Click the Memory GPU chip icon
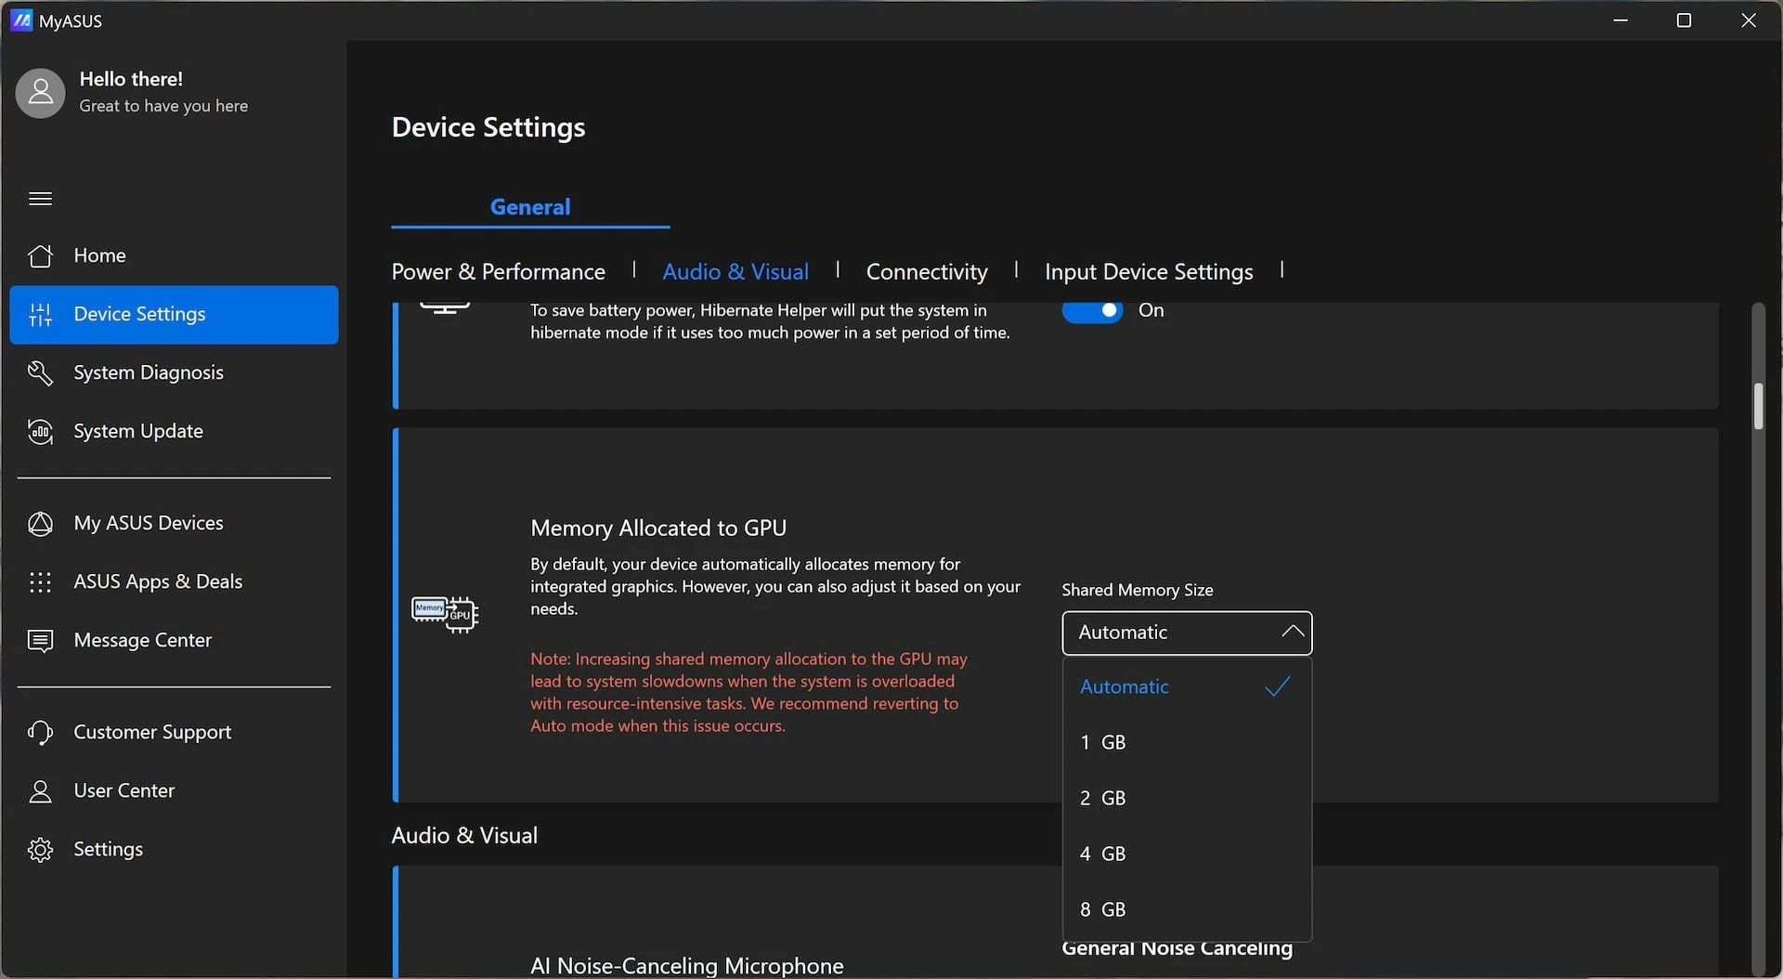This screenshot has height=979, width=1783. 445,614
